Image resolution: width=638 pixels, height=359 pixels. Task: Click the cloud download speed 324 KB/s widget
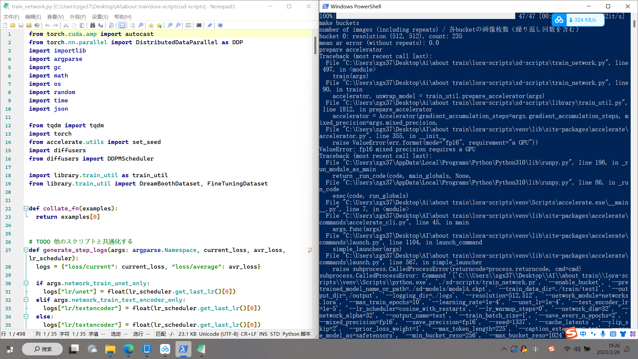click(x=578, y=20)
